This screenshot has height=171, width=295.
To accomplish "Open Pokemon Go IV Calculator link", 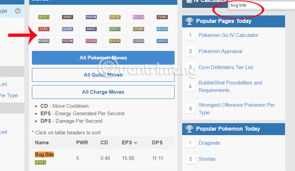I will 228,35.
